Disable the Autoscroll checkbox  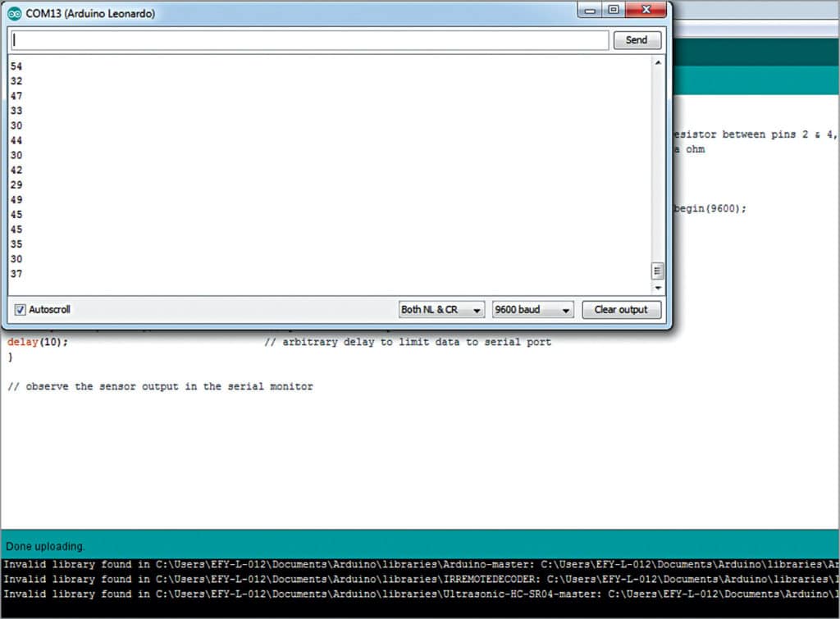coord(21,310)
